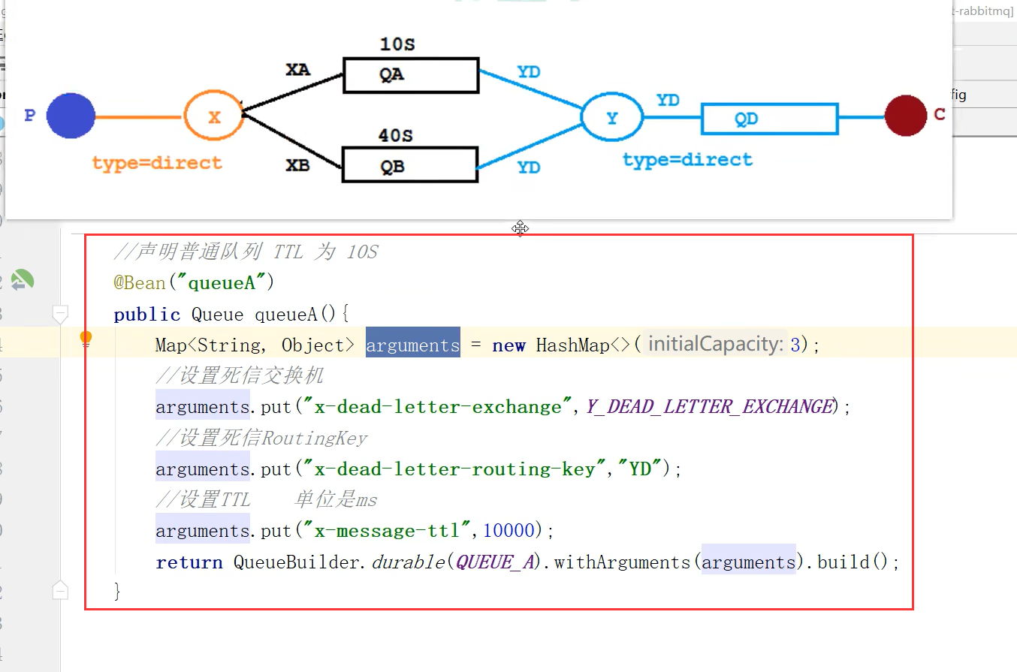Click the comment about TTL 为 10S

(x=246, y=252)
